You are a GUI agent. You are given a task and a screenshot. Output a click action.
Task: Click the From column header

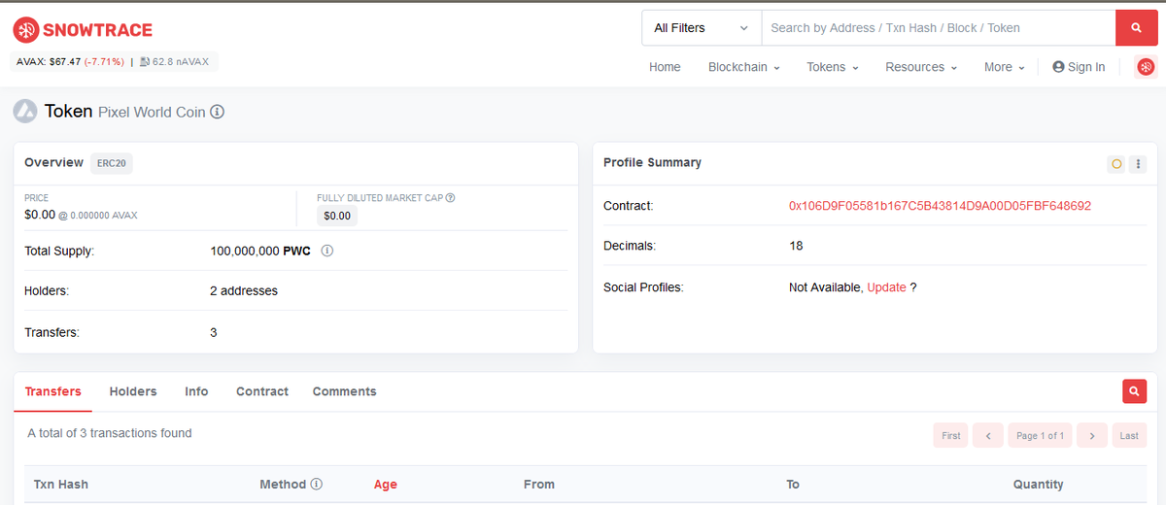tap(539, 485)
